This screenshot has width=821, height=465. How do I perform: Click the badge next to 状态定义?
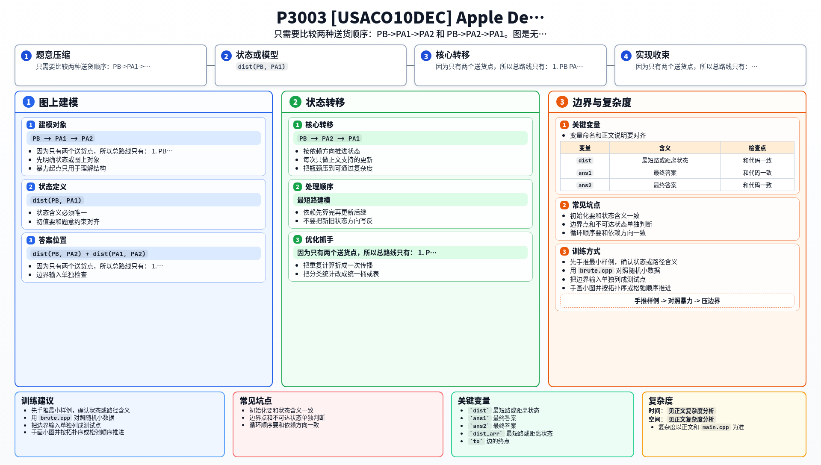click(31, 187)
